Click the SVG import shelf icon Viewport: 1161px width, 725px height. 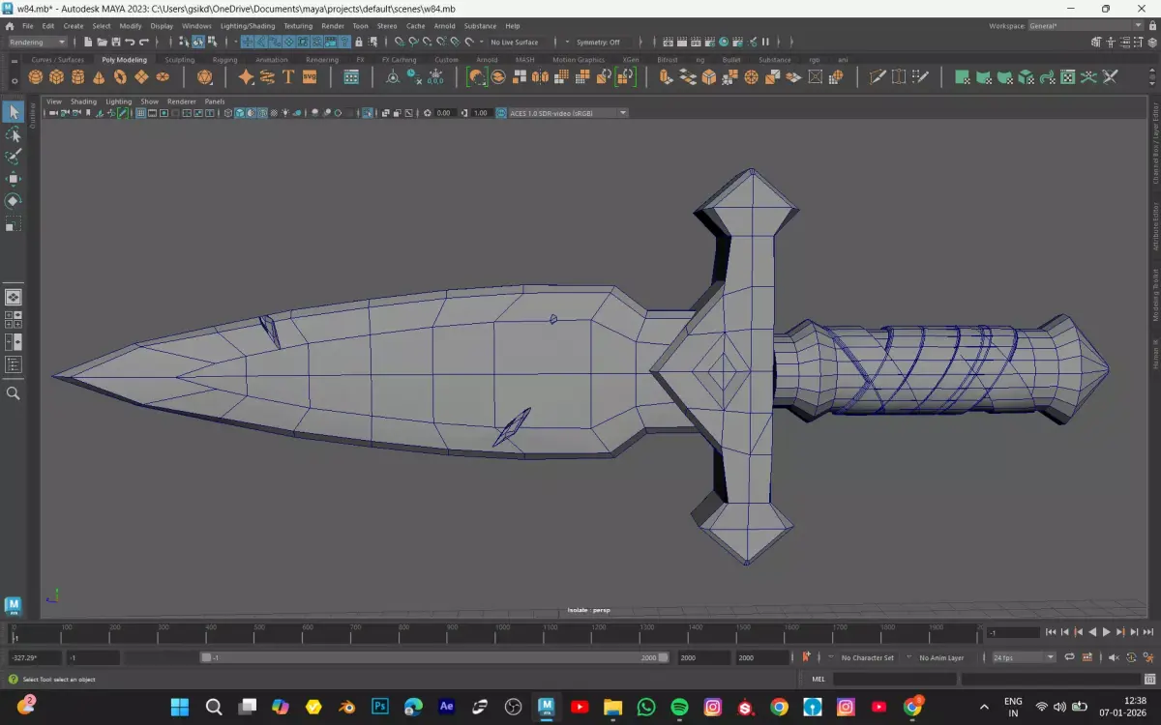coord(310,77)
